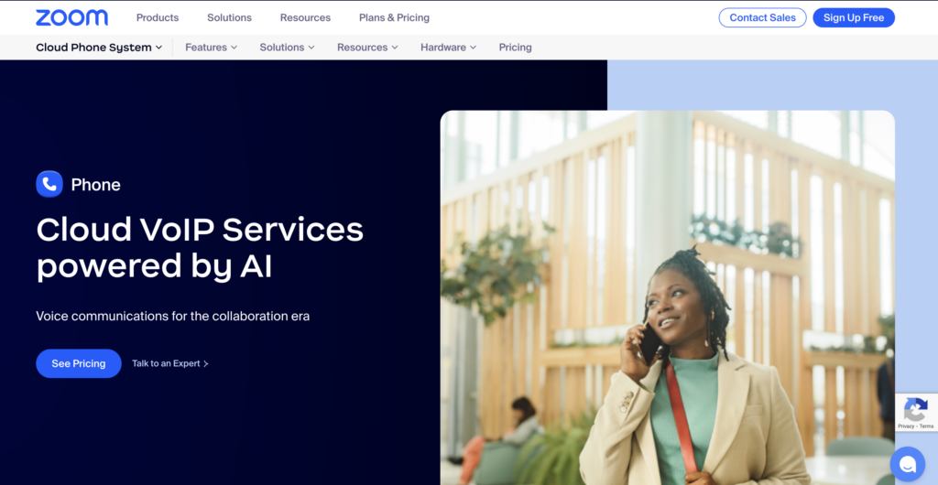Open the chat bubble widget icon
Image resolution: width=938 pixels, height=485 pixels.
(908, 464)
